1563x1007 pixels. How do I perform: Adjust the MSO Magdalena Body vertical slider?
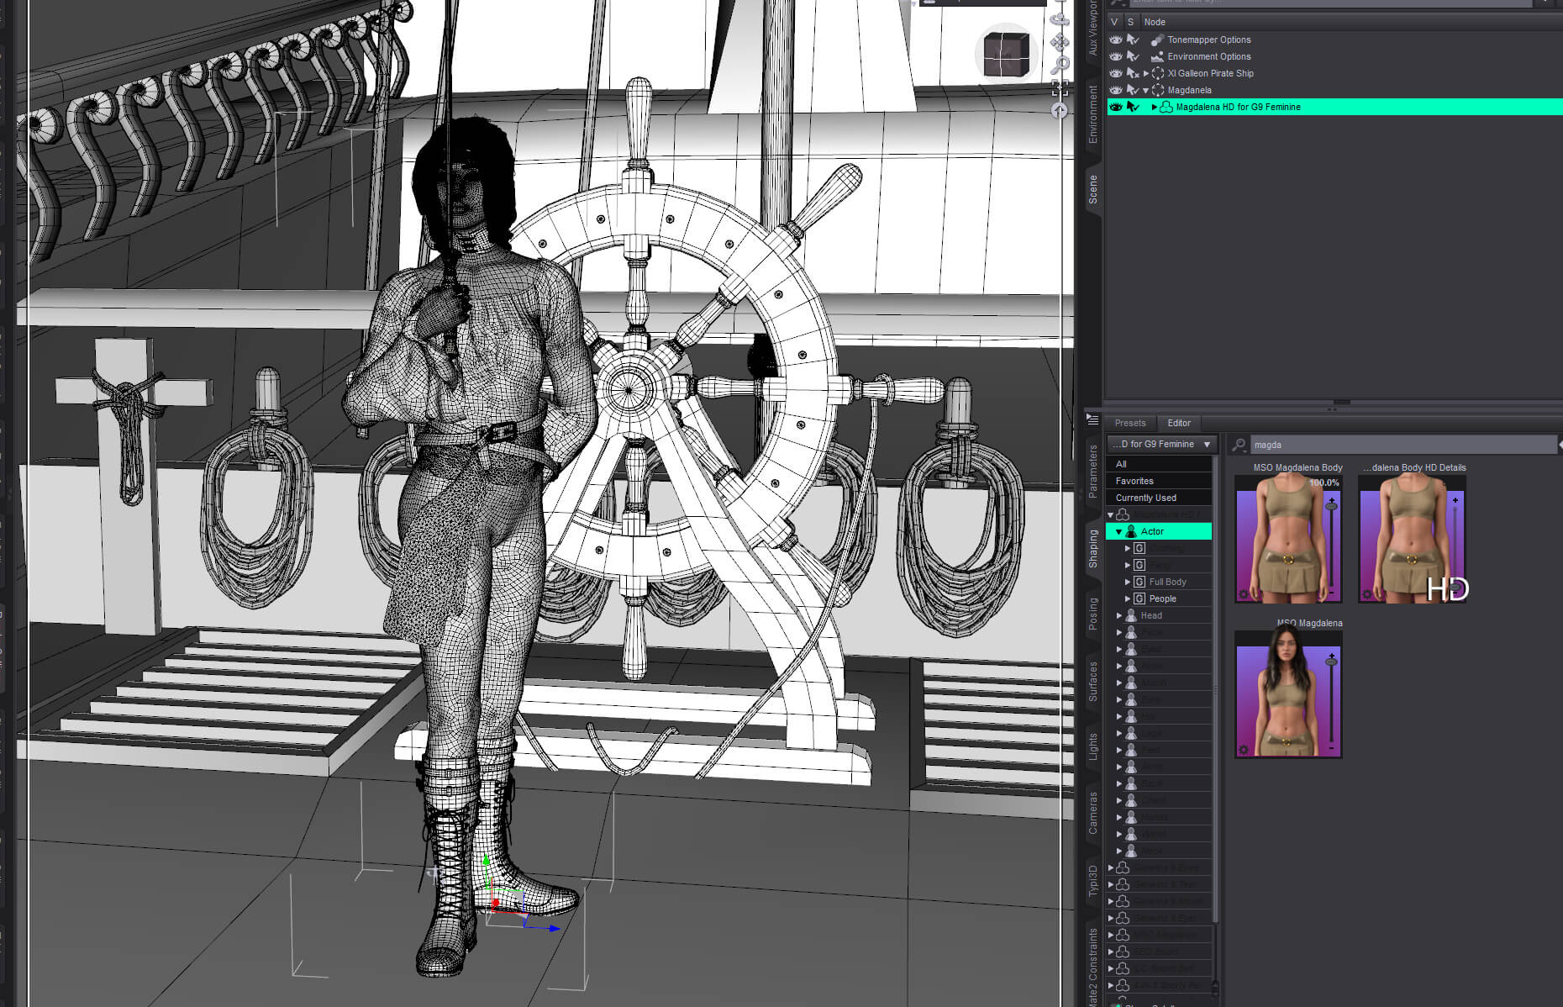pyautogui.click(x=1332, y=546)
